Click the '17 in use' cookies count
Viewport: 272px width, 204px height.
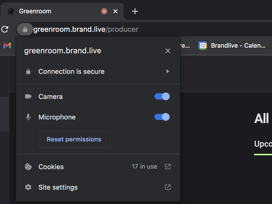(144, 167)
